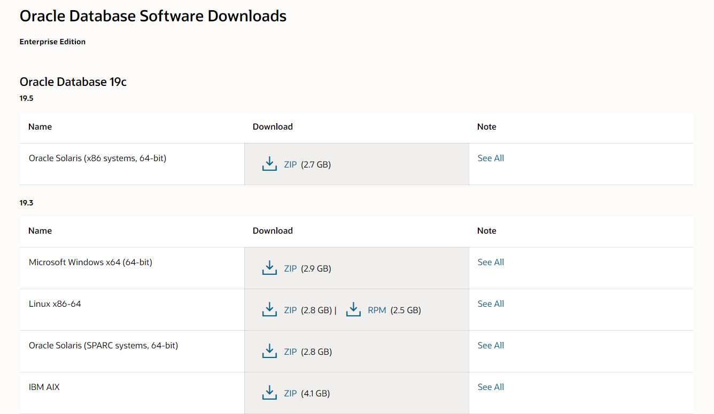Click download icon for Oracle Solaris SPARC ZIP
Viewport: 714px width, 414px height.
269,351
